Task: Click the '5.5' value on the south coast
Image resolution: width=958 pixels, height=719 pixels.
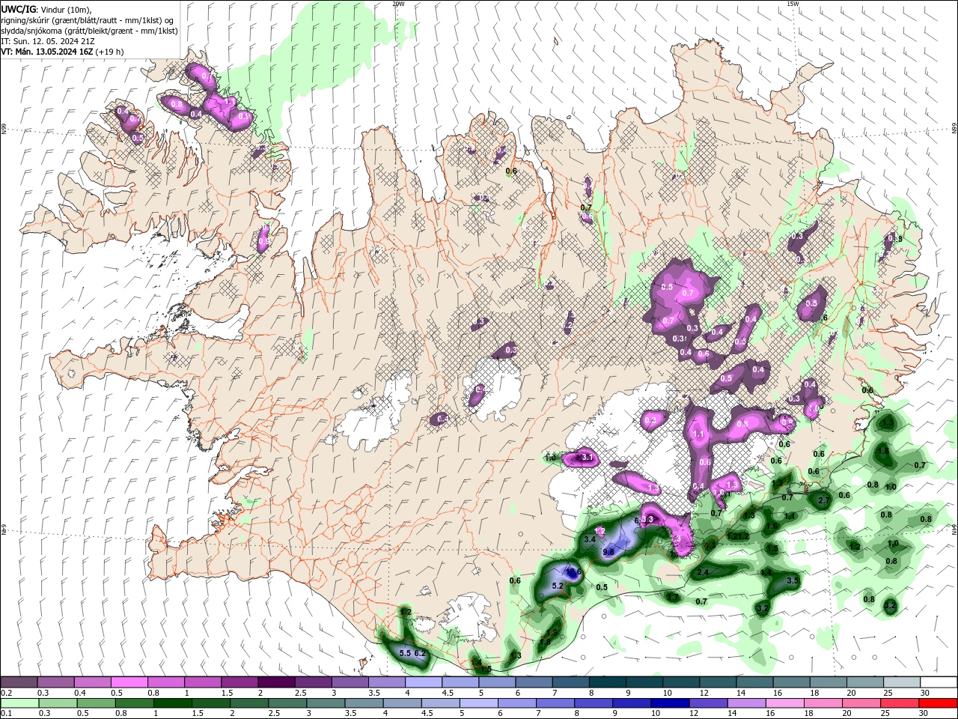Action: coord(405,653)
